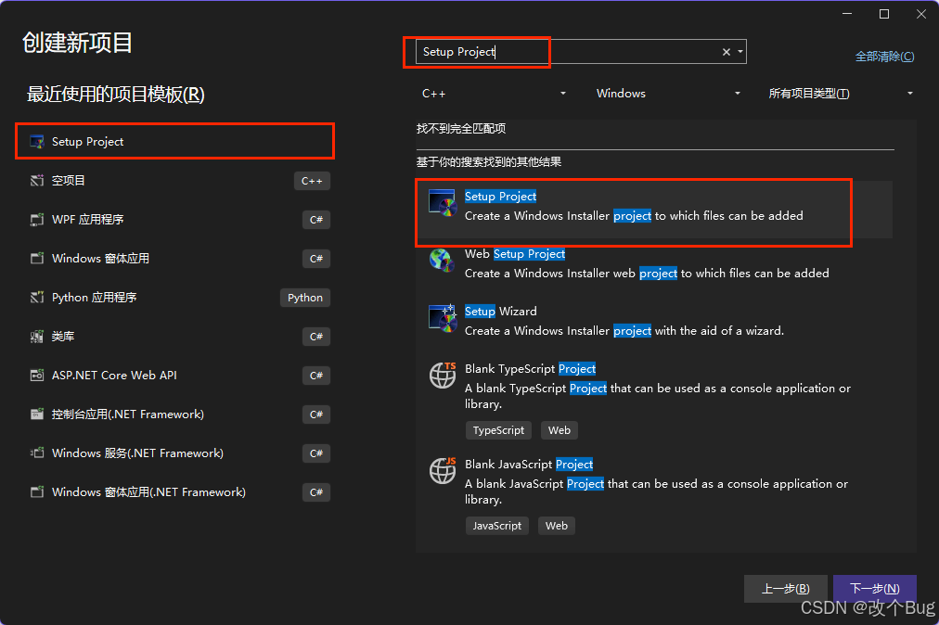Click the 类库 template icon
This screenshot has width=939, height=625.
coord(37,337)
